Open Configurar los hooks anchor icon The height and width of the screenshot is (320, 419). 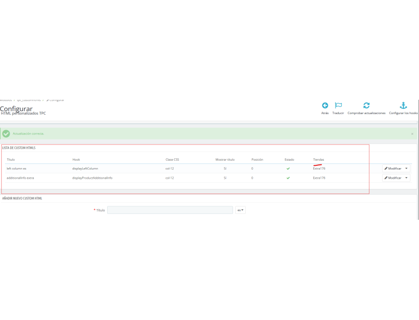point(403,105)
